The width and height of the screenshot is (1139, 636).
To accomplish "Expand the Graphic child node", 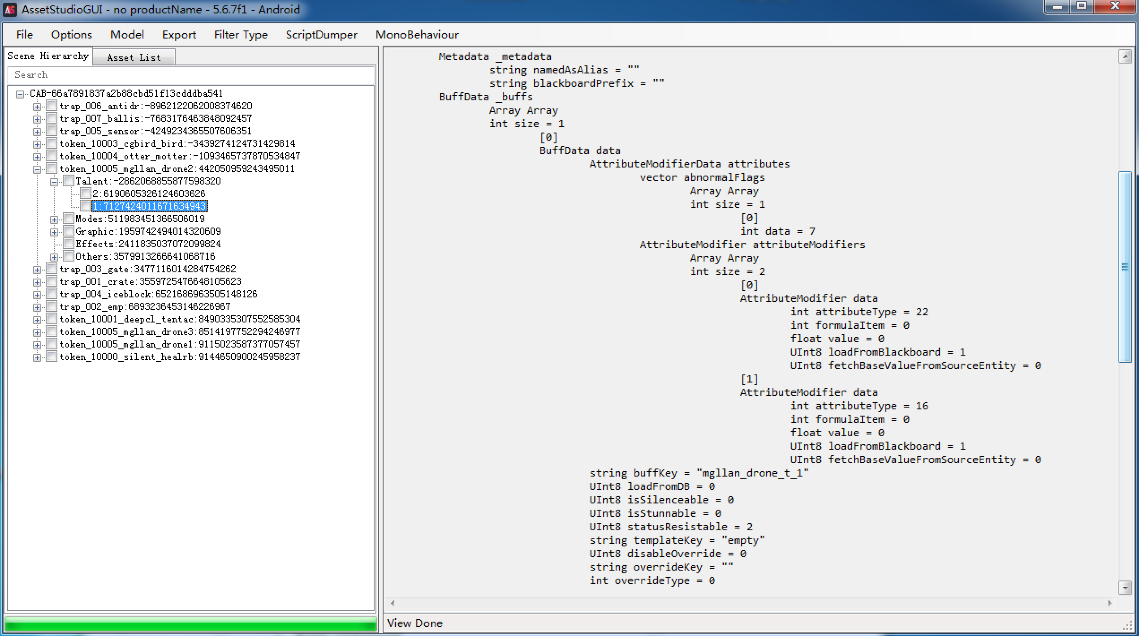I will pyautogui.click(x=54, y=232).
